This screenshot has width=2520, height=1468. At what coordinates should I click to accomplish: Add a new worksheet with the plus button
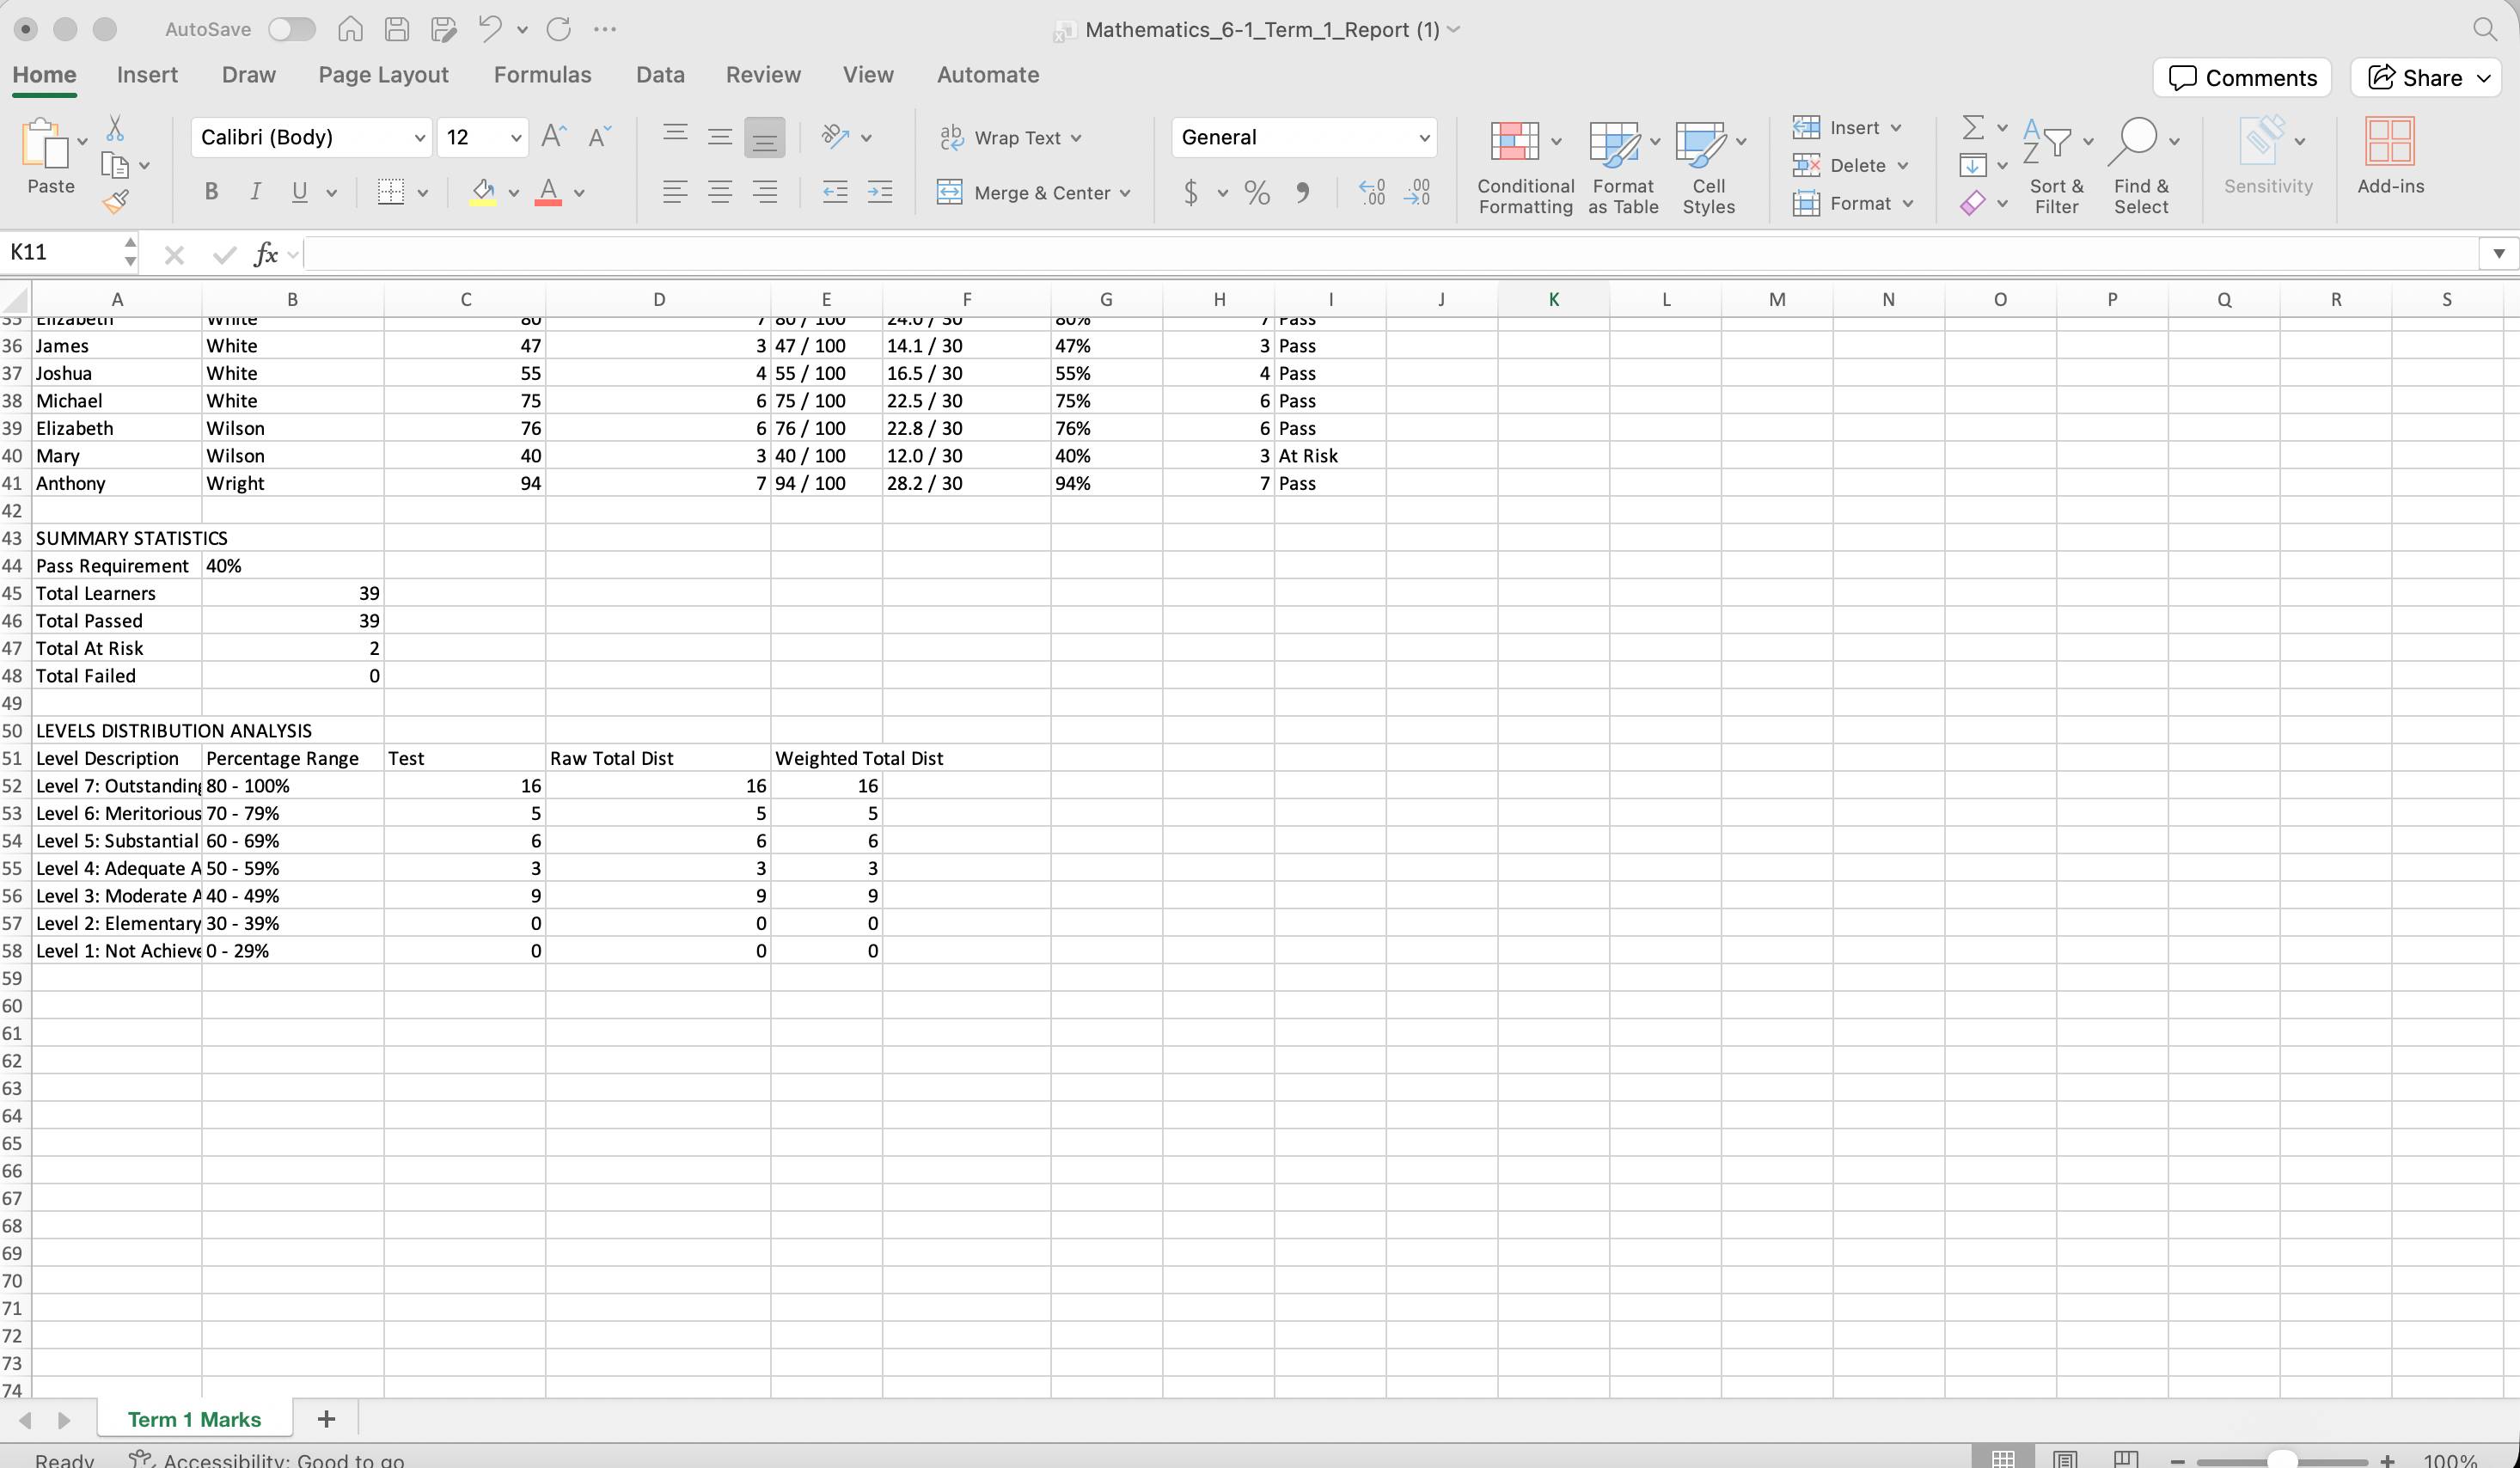click(325, 1419)
